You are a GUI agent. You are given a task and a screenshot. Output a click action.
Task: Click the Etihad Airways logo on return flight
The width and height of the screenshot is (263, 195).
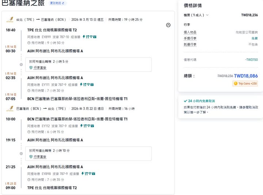11,108
